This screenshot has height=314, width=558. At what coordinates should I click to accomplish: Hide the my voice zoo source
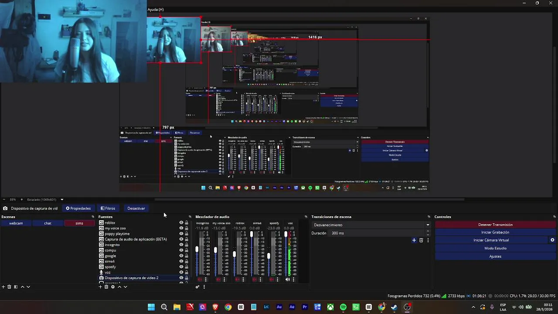[181, 228]
